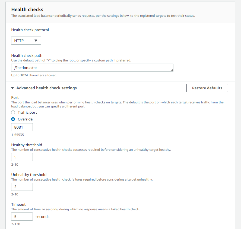Focus the Timeout seconds input box
241x229 pixels.
(x=22, y=217)
